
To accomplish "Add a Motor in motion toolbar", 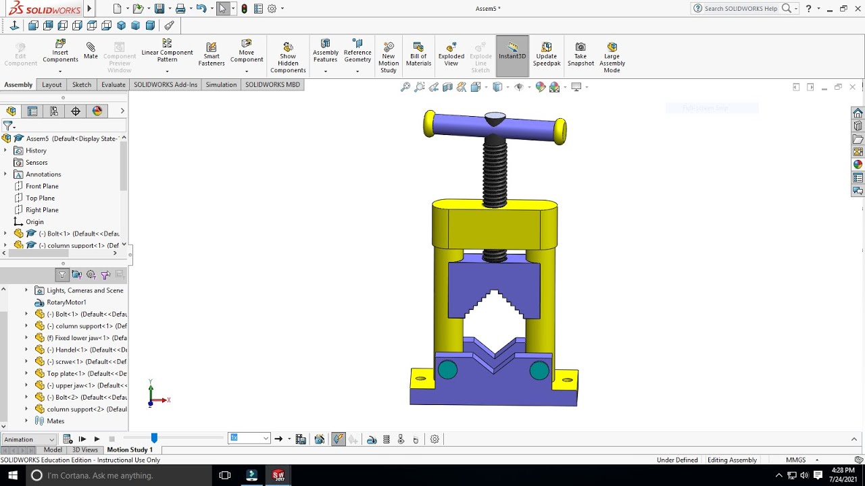I will pyautogui.click(x=372, y=439).
